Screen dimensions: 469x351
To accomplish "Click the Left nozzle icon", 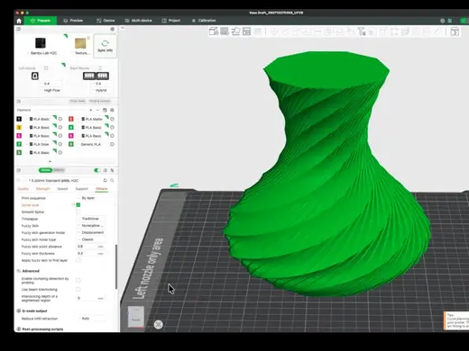I will click(35, 76).
